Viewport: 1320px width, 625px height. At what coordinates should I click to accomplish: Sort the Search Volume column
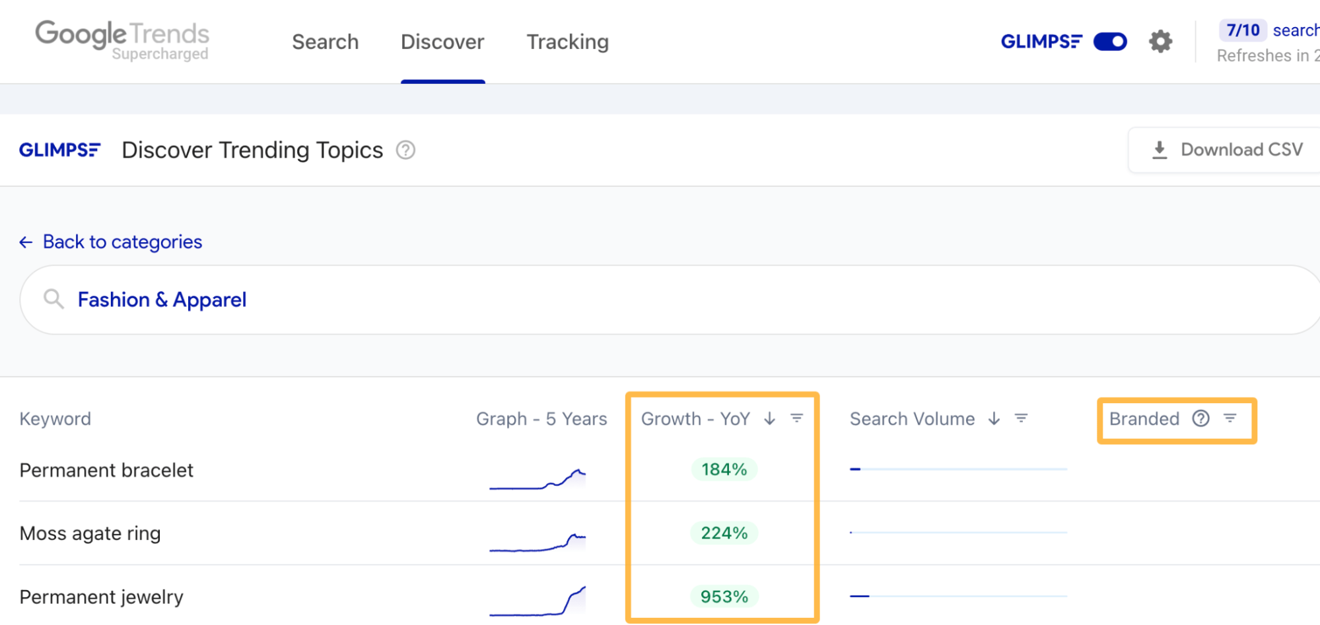pos(993,418)
